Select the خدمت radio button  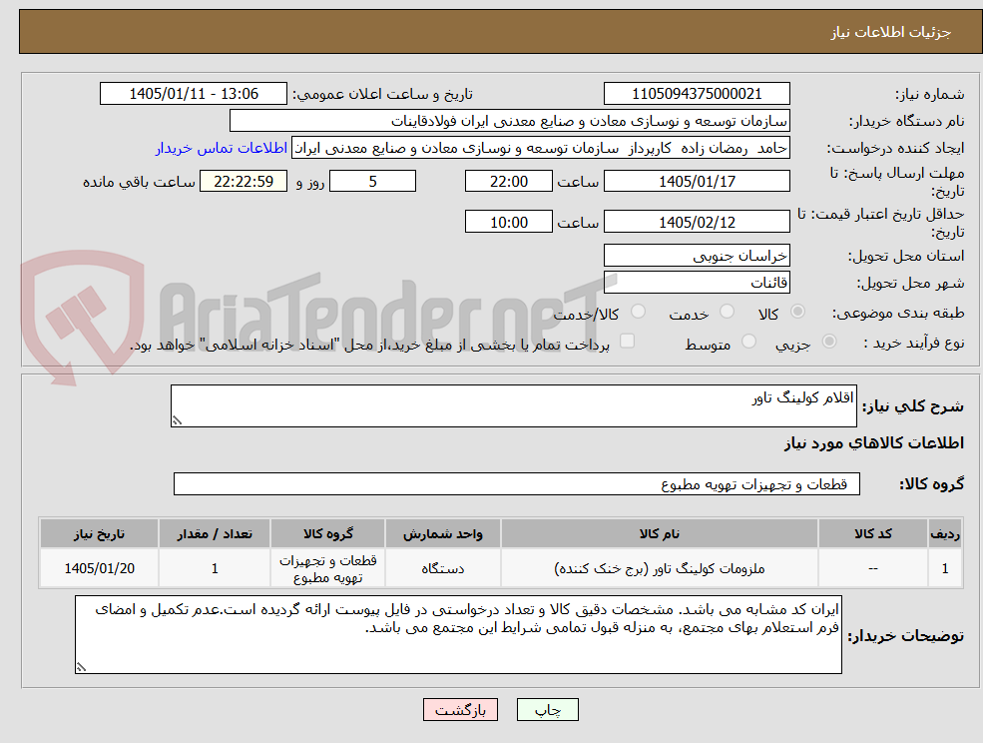coord(727,312)
